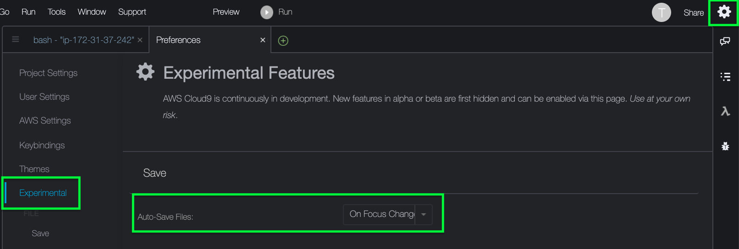Click the round Run play icon
This screenshot has height=249, width=739.
coord(267,12)
